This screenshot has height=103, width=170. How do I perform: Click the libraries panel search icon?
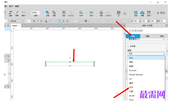tap(8, 56)
